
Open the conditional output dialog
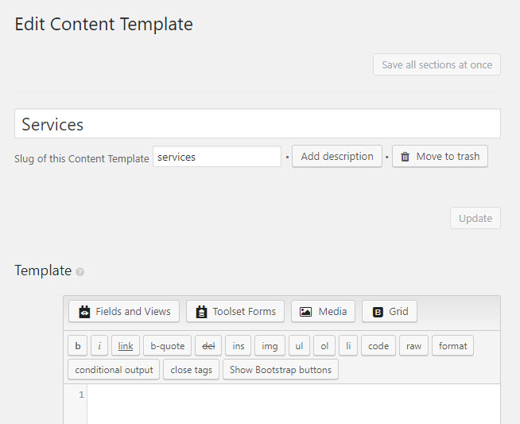coord(114,370)
